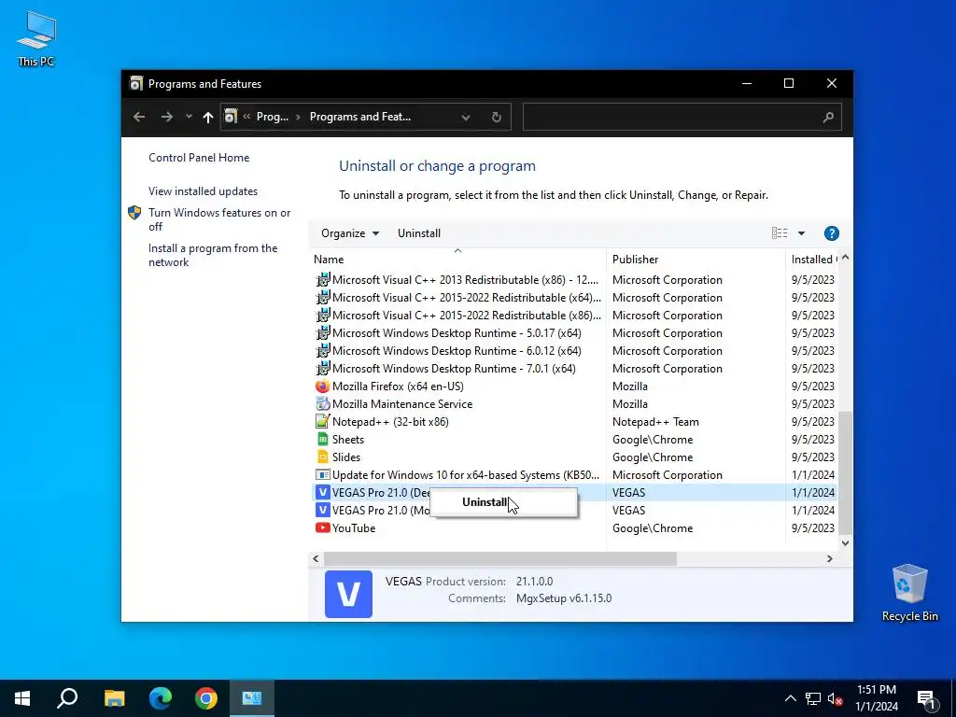This screenshot has height=717, width=956.
Task: Click the Notepad++ icon in the list
Action: (322, 421)
